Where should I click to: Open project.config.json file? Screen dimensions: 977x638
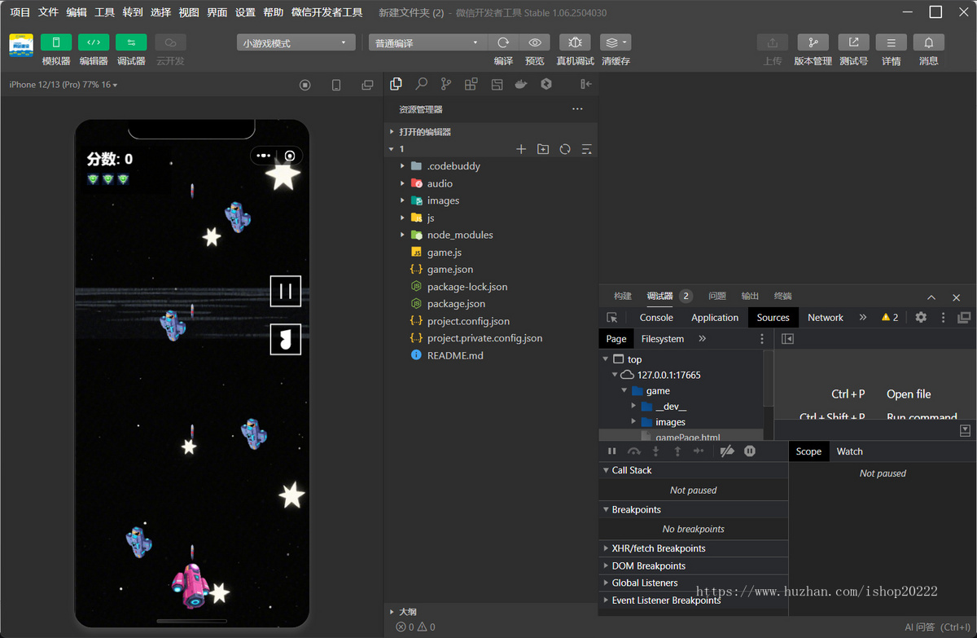click(491, 321)
